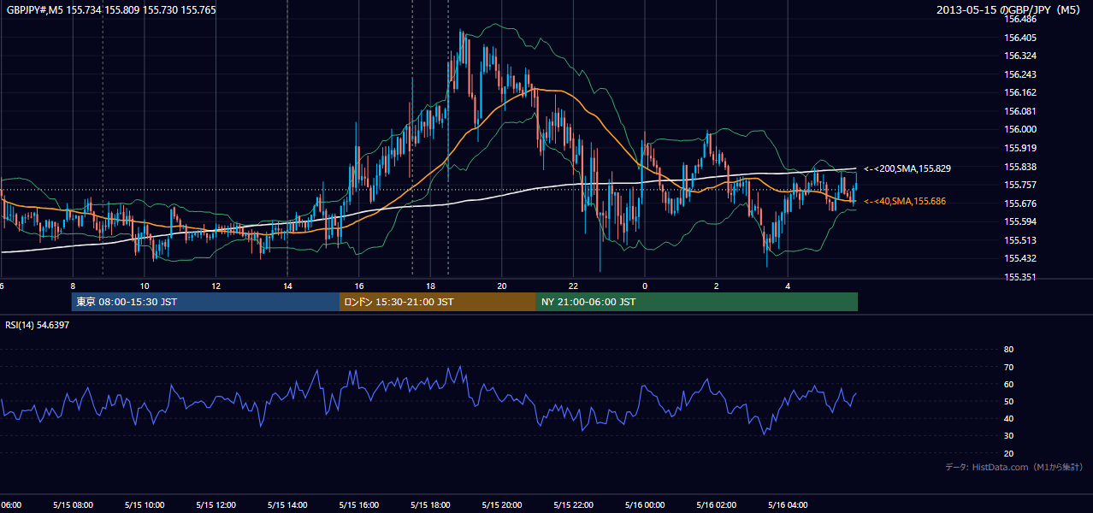Viewport: 1093px width, 513px height.
Task: Click the RSI level 60 label
Action: pyautogui.click(x=1008, y=384)
